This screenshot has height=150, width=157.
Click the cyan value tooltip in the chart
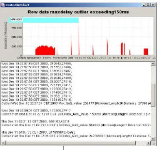(44, 20)
